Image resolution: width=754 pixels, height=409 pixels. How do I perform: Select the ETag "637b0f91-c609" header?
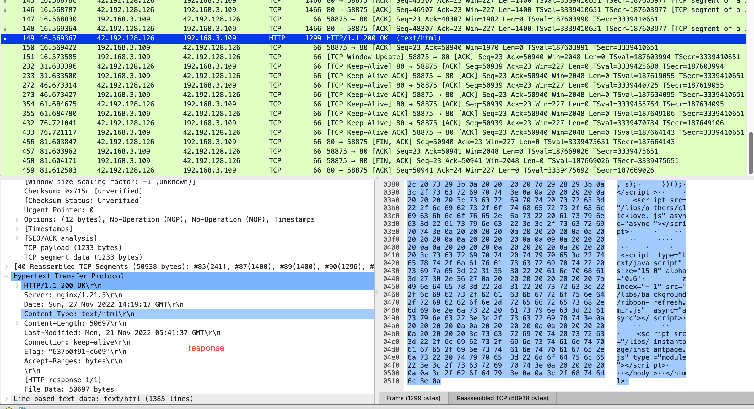(x=75, y=352)
